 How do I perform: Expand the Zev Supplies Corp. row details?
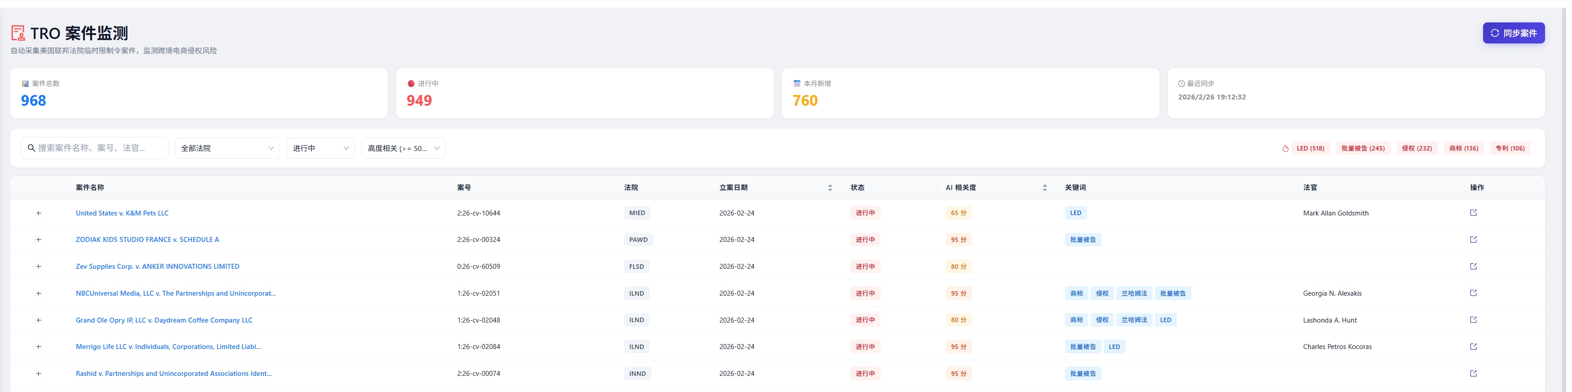coord(39,267)
